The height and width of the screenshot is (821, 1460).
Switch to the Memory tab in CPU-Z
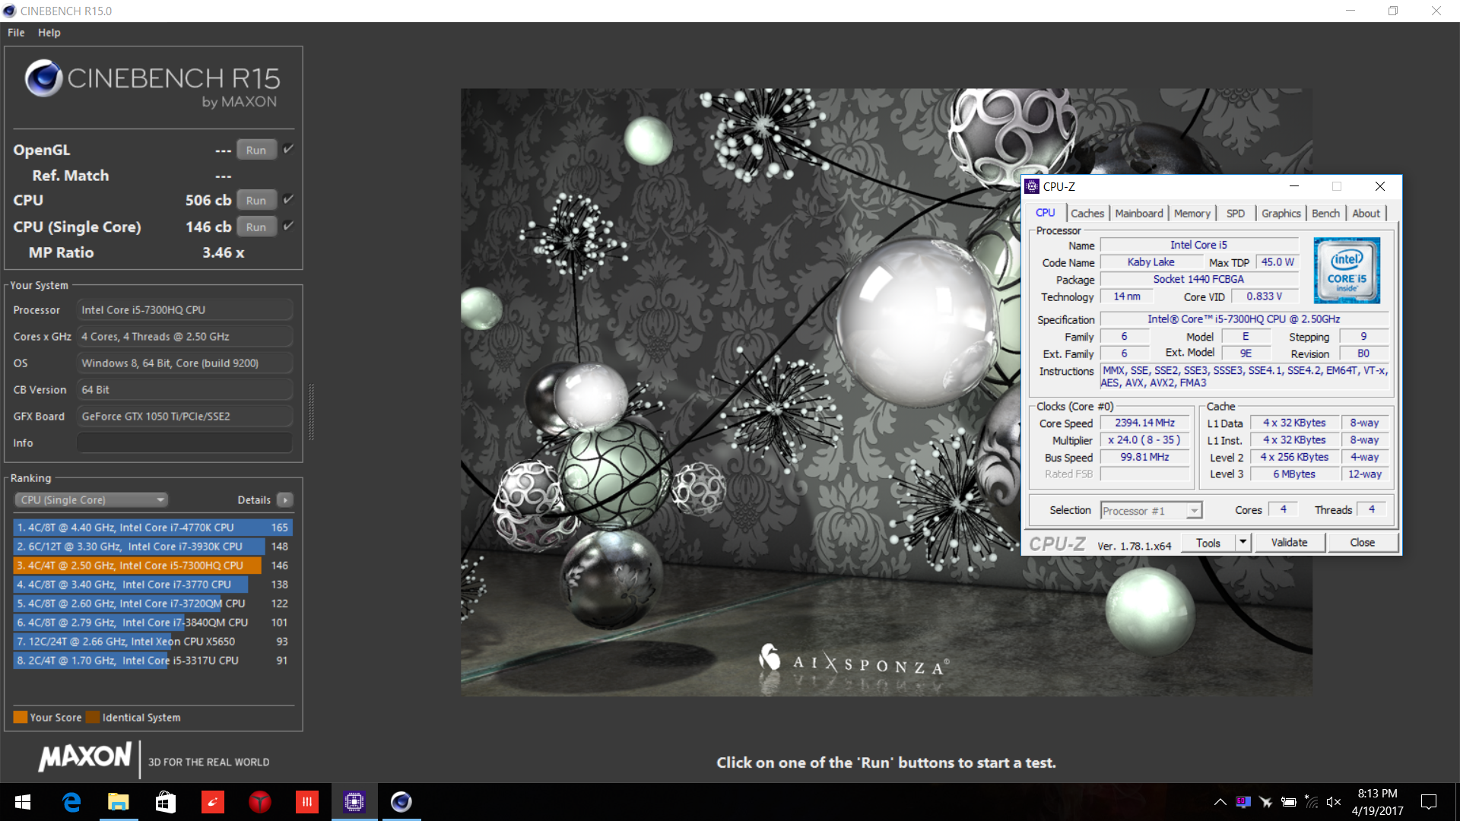tap(1192, 214)
